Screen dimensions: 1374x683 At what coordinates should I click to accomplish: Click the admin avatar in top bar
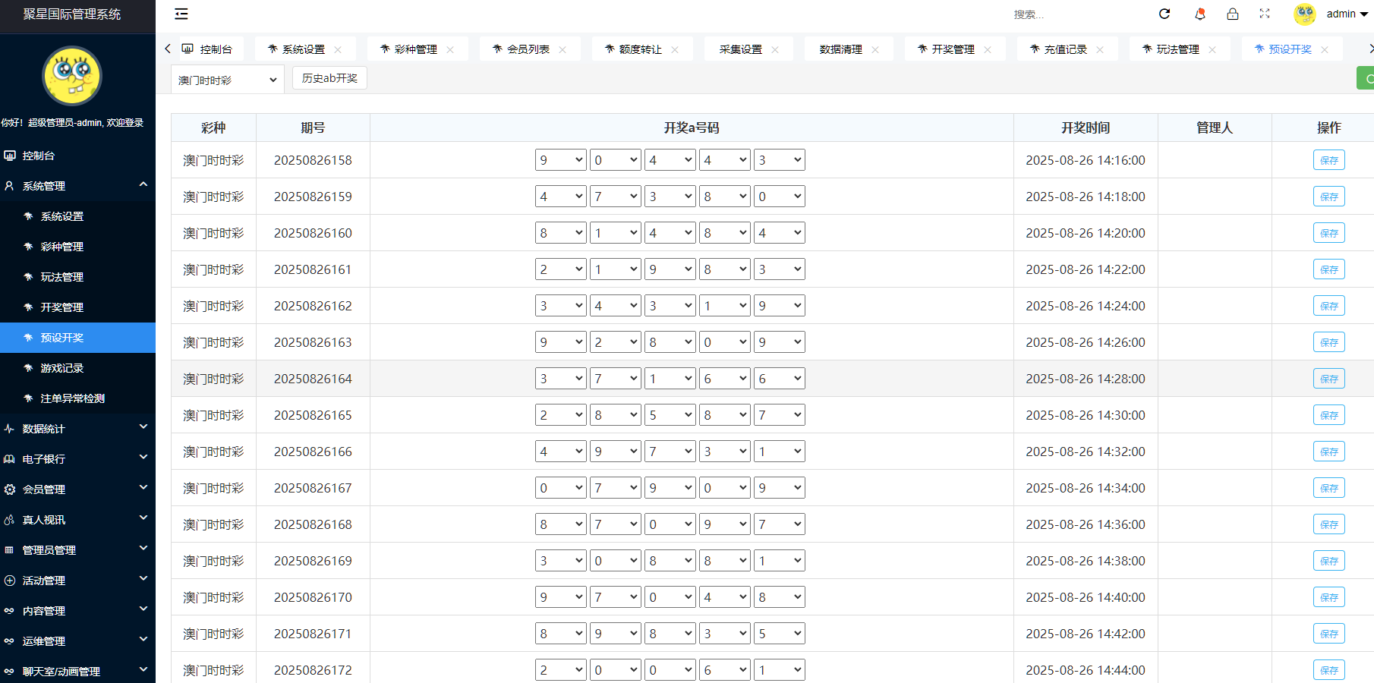[1304, 14]
